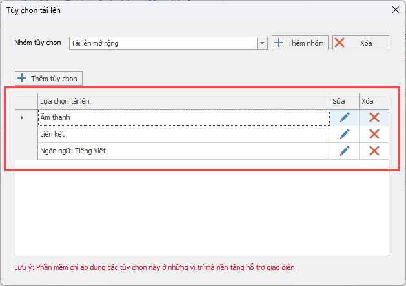406x286 pixels.
Task: Select the Liên kết row cell
Action: (183, 134)
